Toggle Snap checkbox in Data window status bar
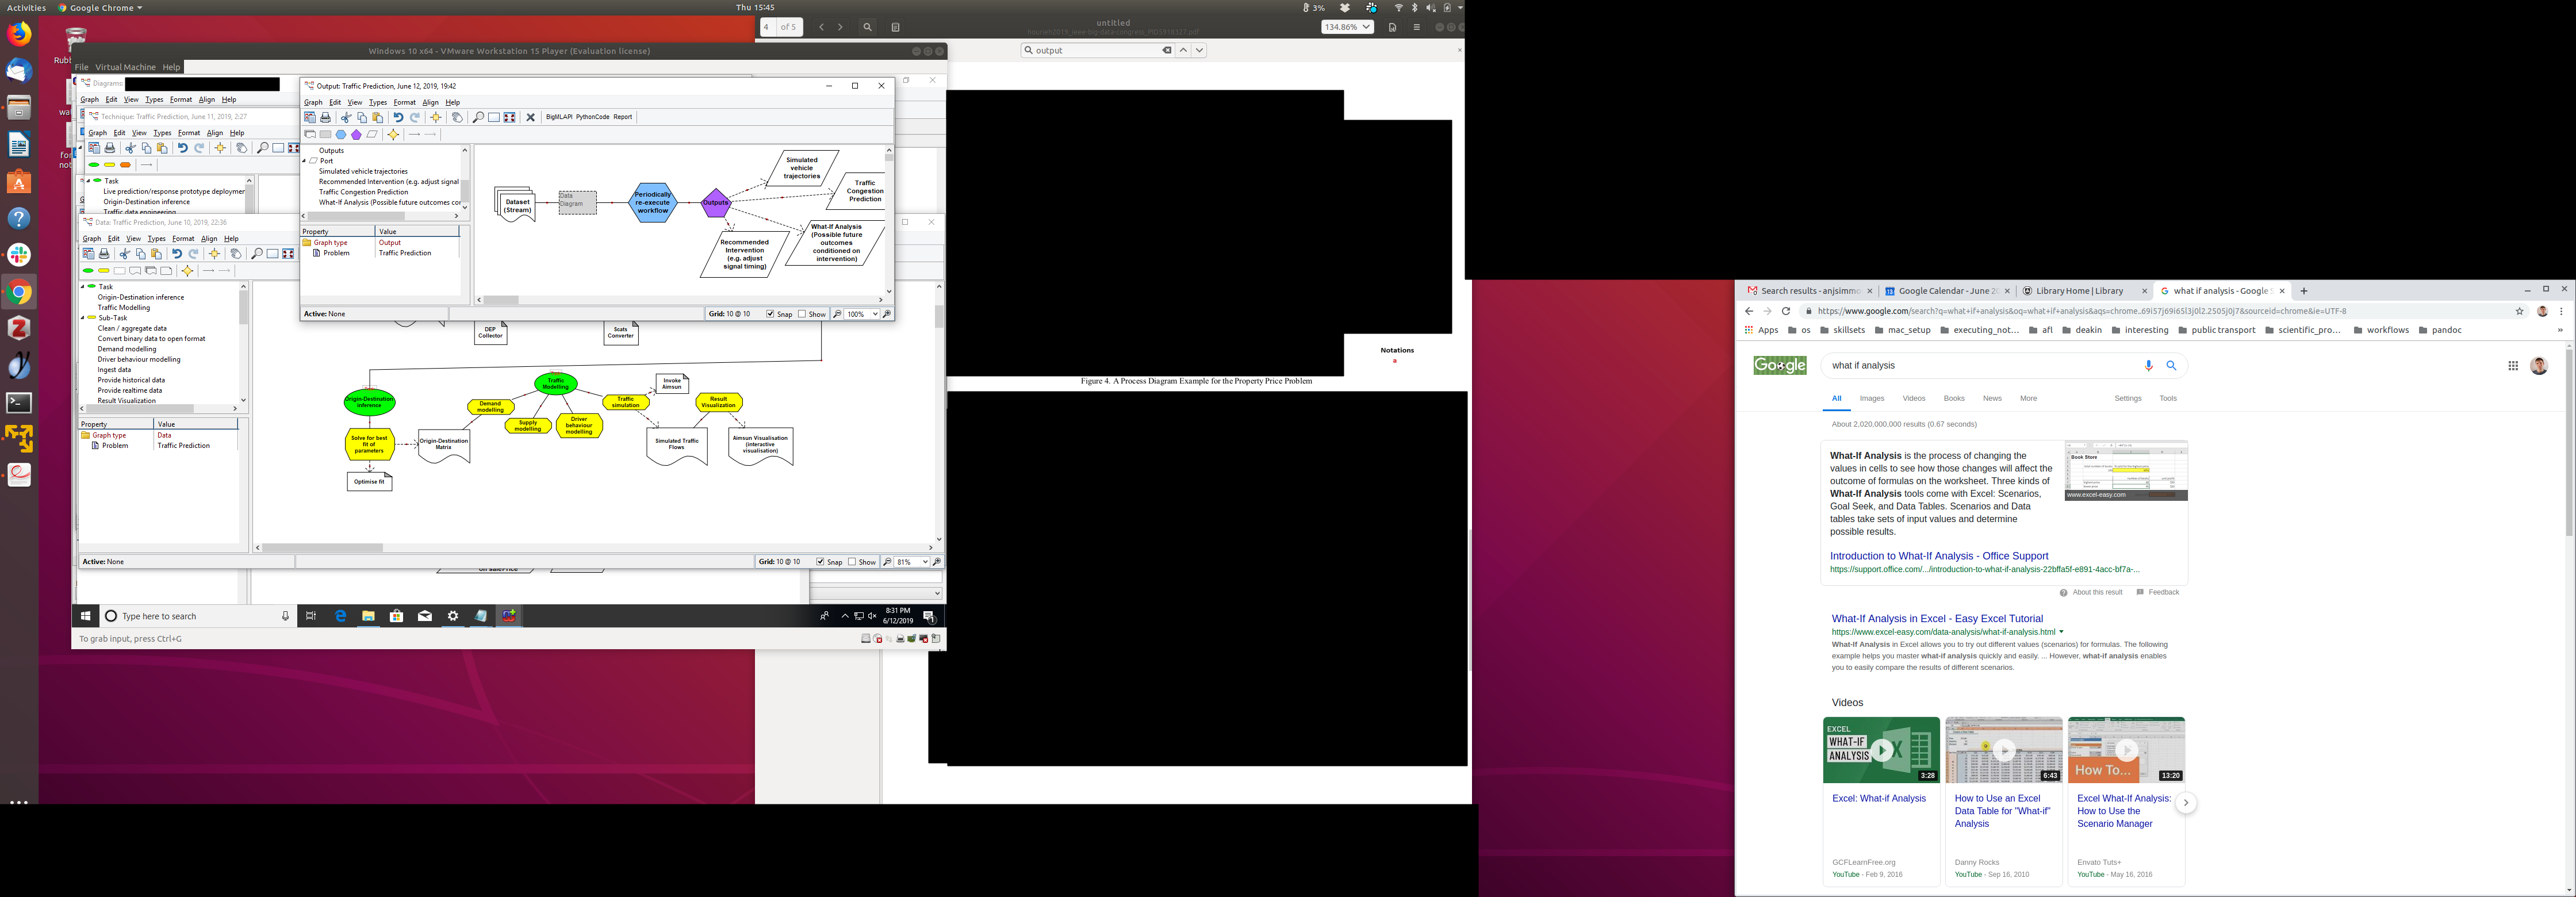 pos(821,562)
